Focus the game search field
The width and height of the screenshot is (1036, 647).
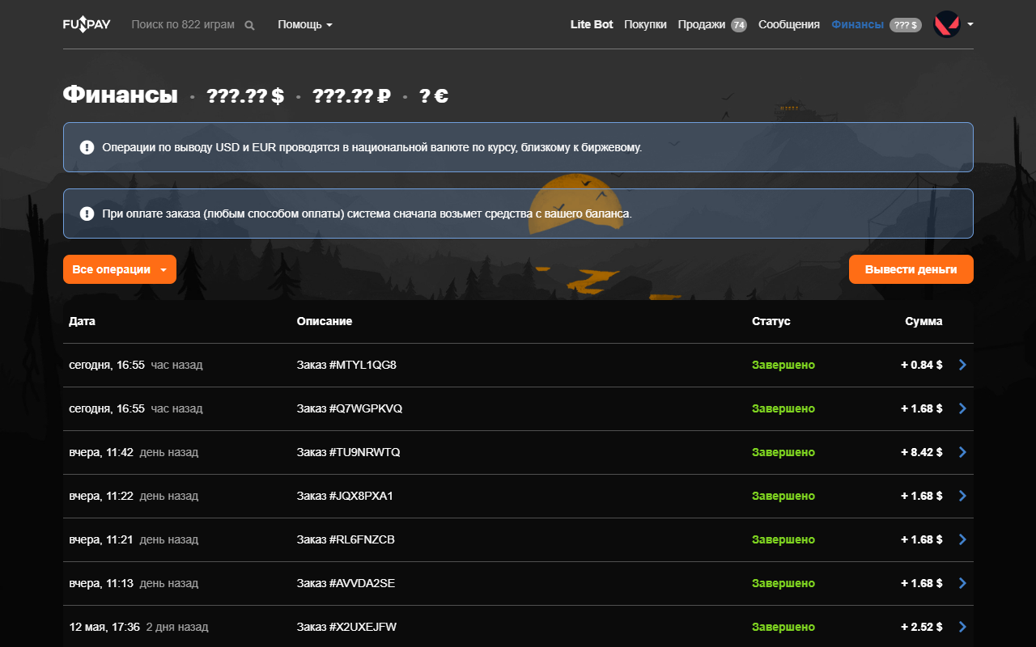tap(184, 24)
